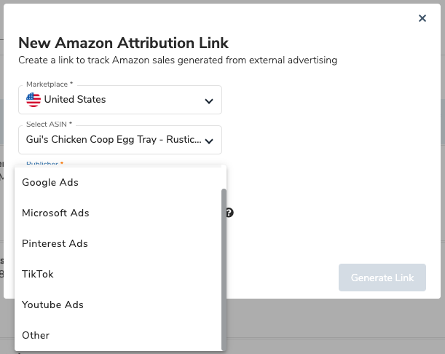
Task: Click the New Amazon Attribution Link heading
Action: [123, 43]
